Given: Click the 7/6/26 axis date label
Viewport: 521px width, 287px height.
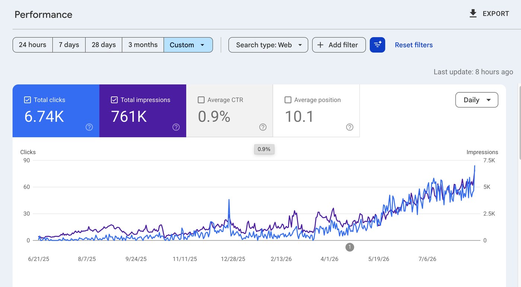Looking at the screenshot, I should tap(427, 259).
